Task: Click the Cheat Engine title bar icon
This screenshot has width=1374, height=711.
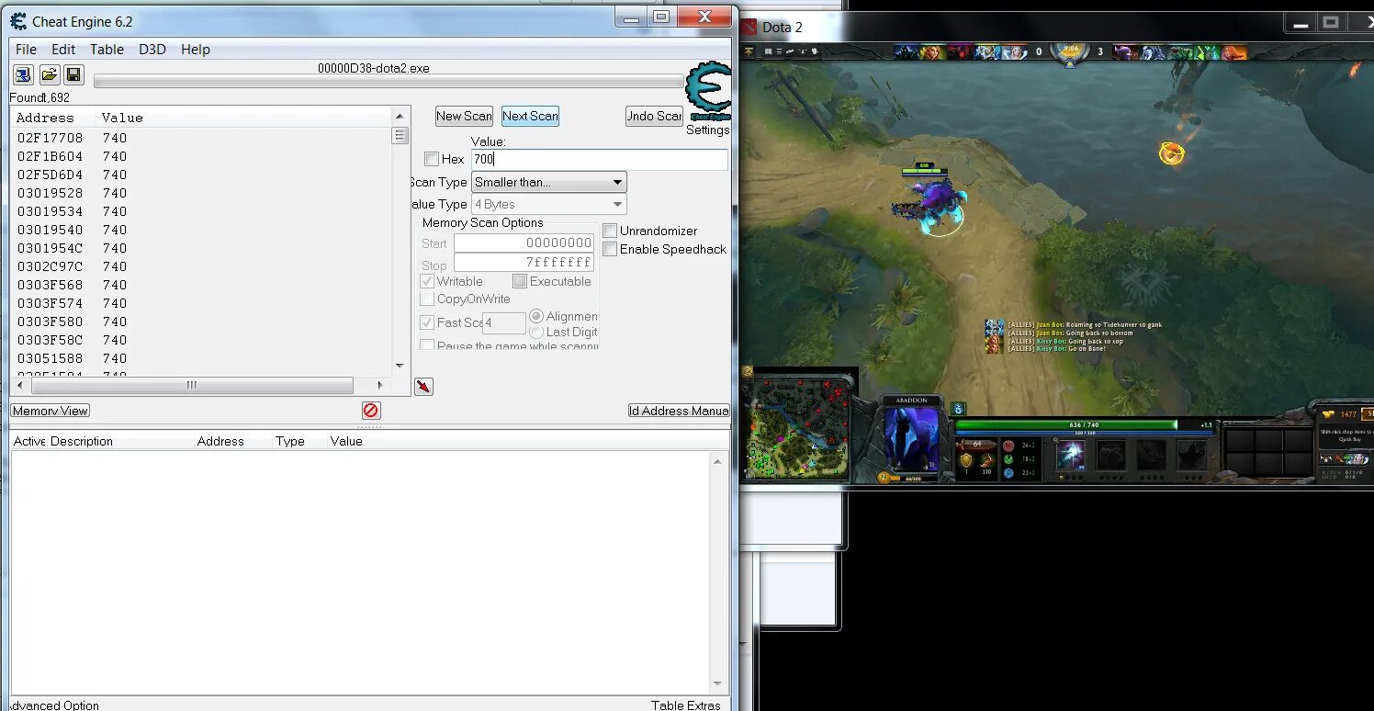Action: (18, 20)
